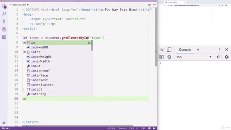Open the Search view in the activity bar
Screen dimensions: 231x130
point(4,14)
